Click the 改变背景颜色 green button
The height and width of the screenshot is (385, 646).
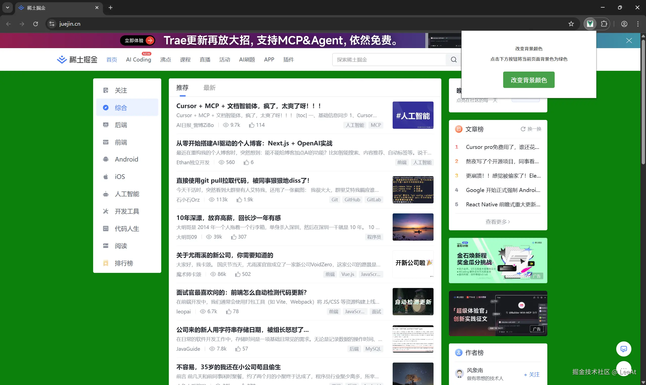click(x=529, y=80)
